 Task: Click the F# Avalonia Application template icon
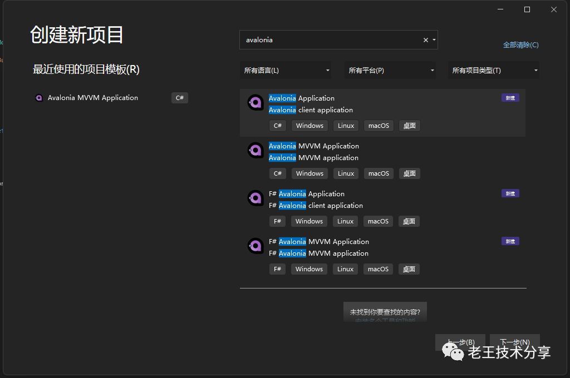[x=255, y=198]
